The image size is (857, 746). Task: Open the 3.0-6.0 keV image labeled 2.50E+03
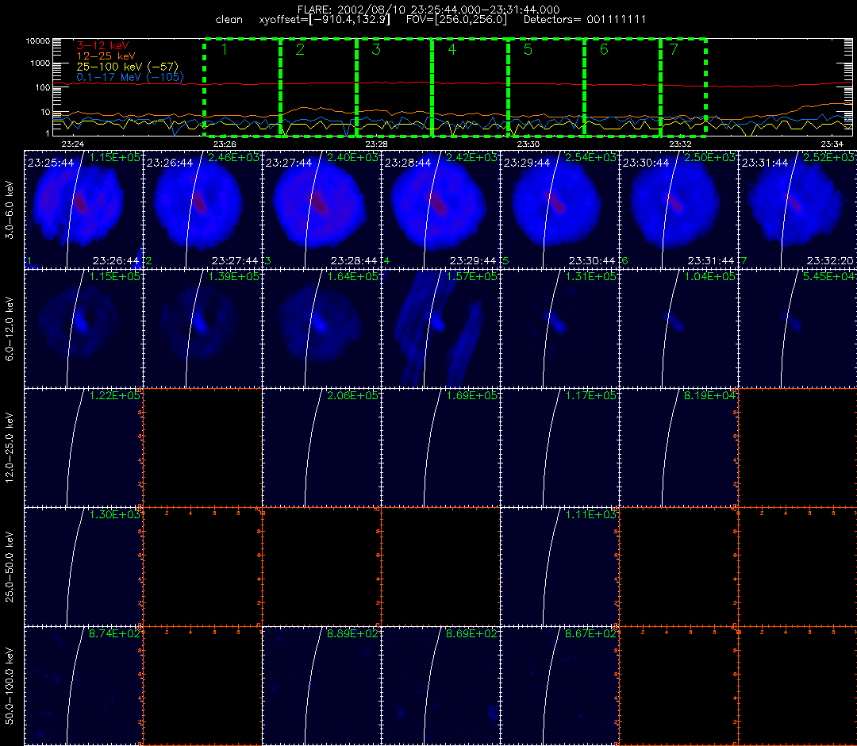coord(679,210)
